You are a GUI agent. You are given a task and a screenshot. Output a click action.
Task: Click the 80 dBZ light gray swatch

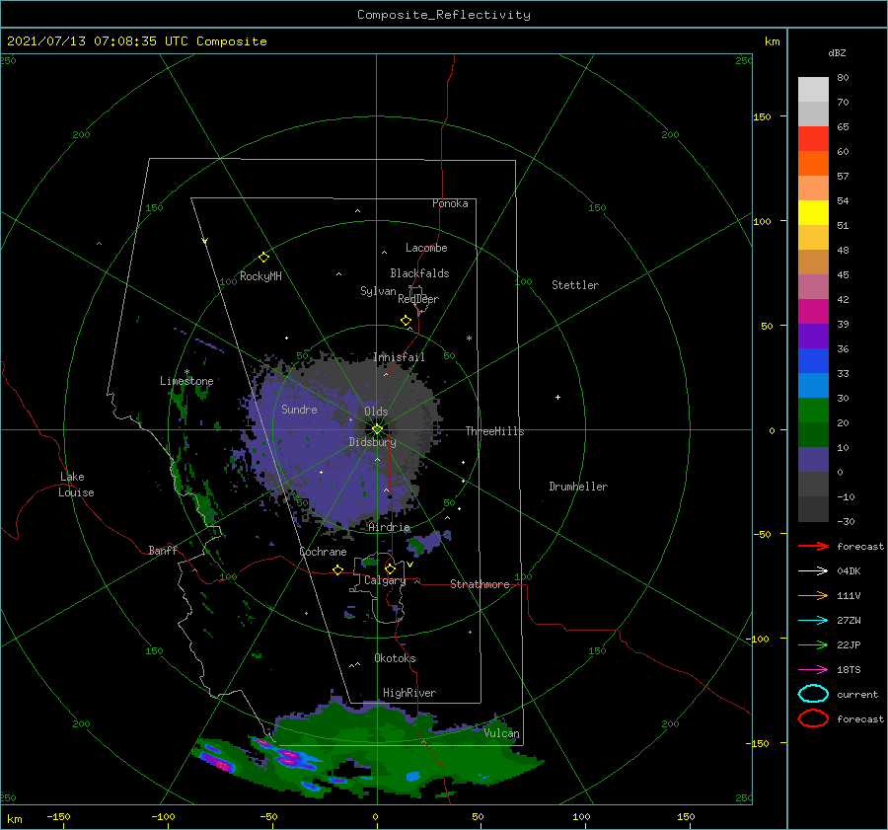(x=813, y=90)
